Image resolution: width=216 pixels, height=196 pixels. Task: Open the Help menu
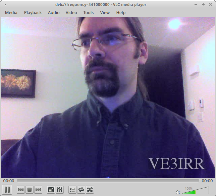click(x=121, y=13)
